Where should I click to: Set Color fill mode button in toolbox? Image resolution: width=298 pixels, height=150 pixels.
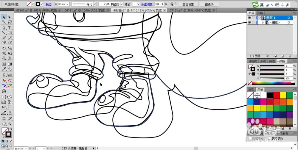3,141
